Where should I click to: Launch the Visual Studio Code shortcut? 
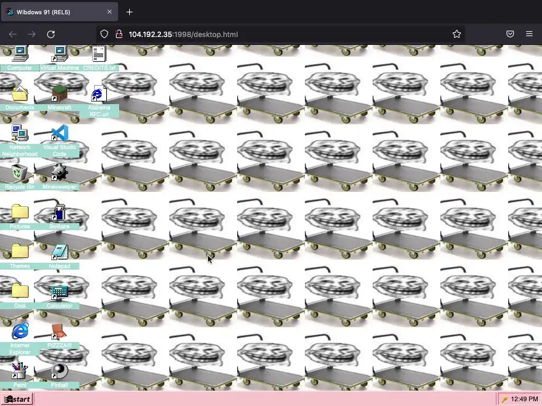(x=59, y=134)
